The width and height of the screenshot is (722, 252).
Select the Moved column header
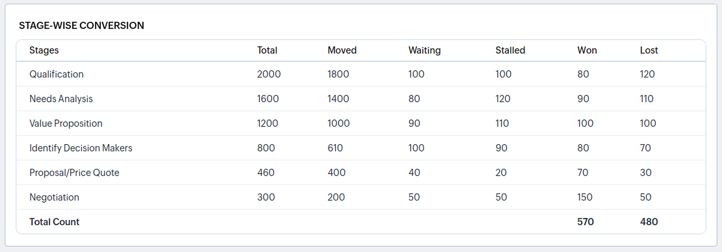(x=342, y=50)
